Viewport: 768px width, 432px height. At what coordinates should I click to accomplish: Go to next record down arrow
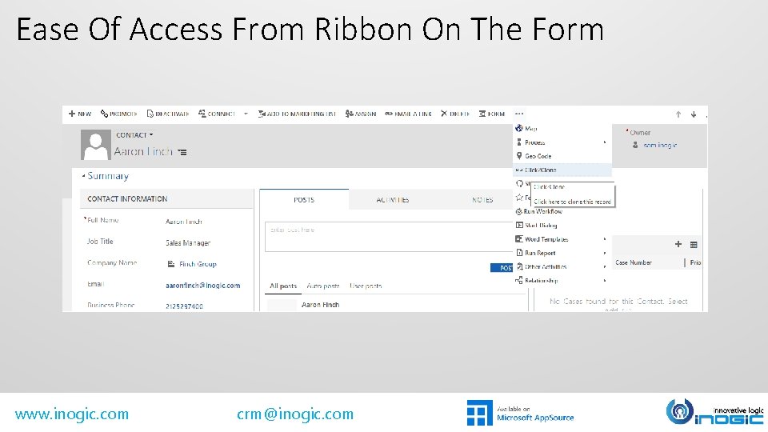pyautogui.click(x=694, y=114)
